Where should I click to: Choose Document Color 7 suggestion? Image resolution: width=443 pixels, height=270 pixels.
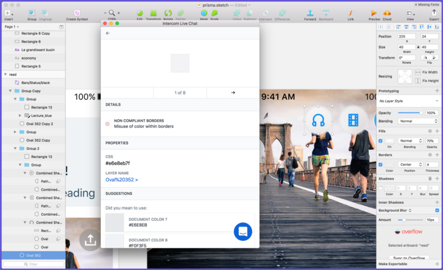click(179, 222)
